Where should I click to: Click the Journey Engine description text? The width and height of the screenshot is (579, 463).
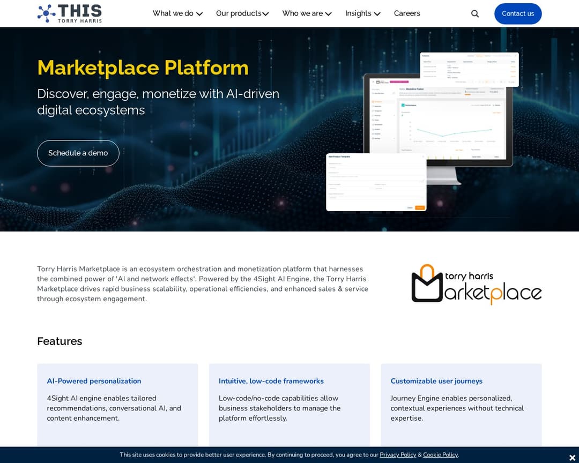[x=457, y=408]
